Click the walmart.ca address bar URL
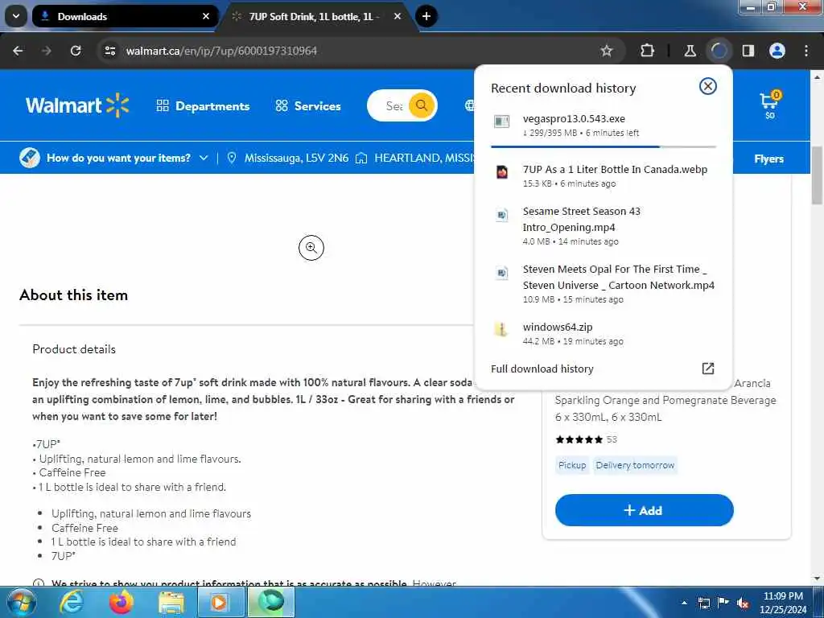 pos(221,51)
